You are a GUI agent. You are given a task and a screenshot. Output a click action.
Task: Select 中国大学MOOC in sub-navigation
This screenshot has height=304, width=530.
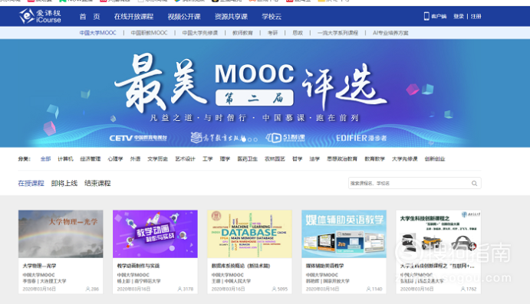coord(98,33)
